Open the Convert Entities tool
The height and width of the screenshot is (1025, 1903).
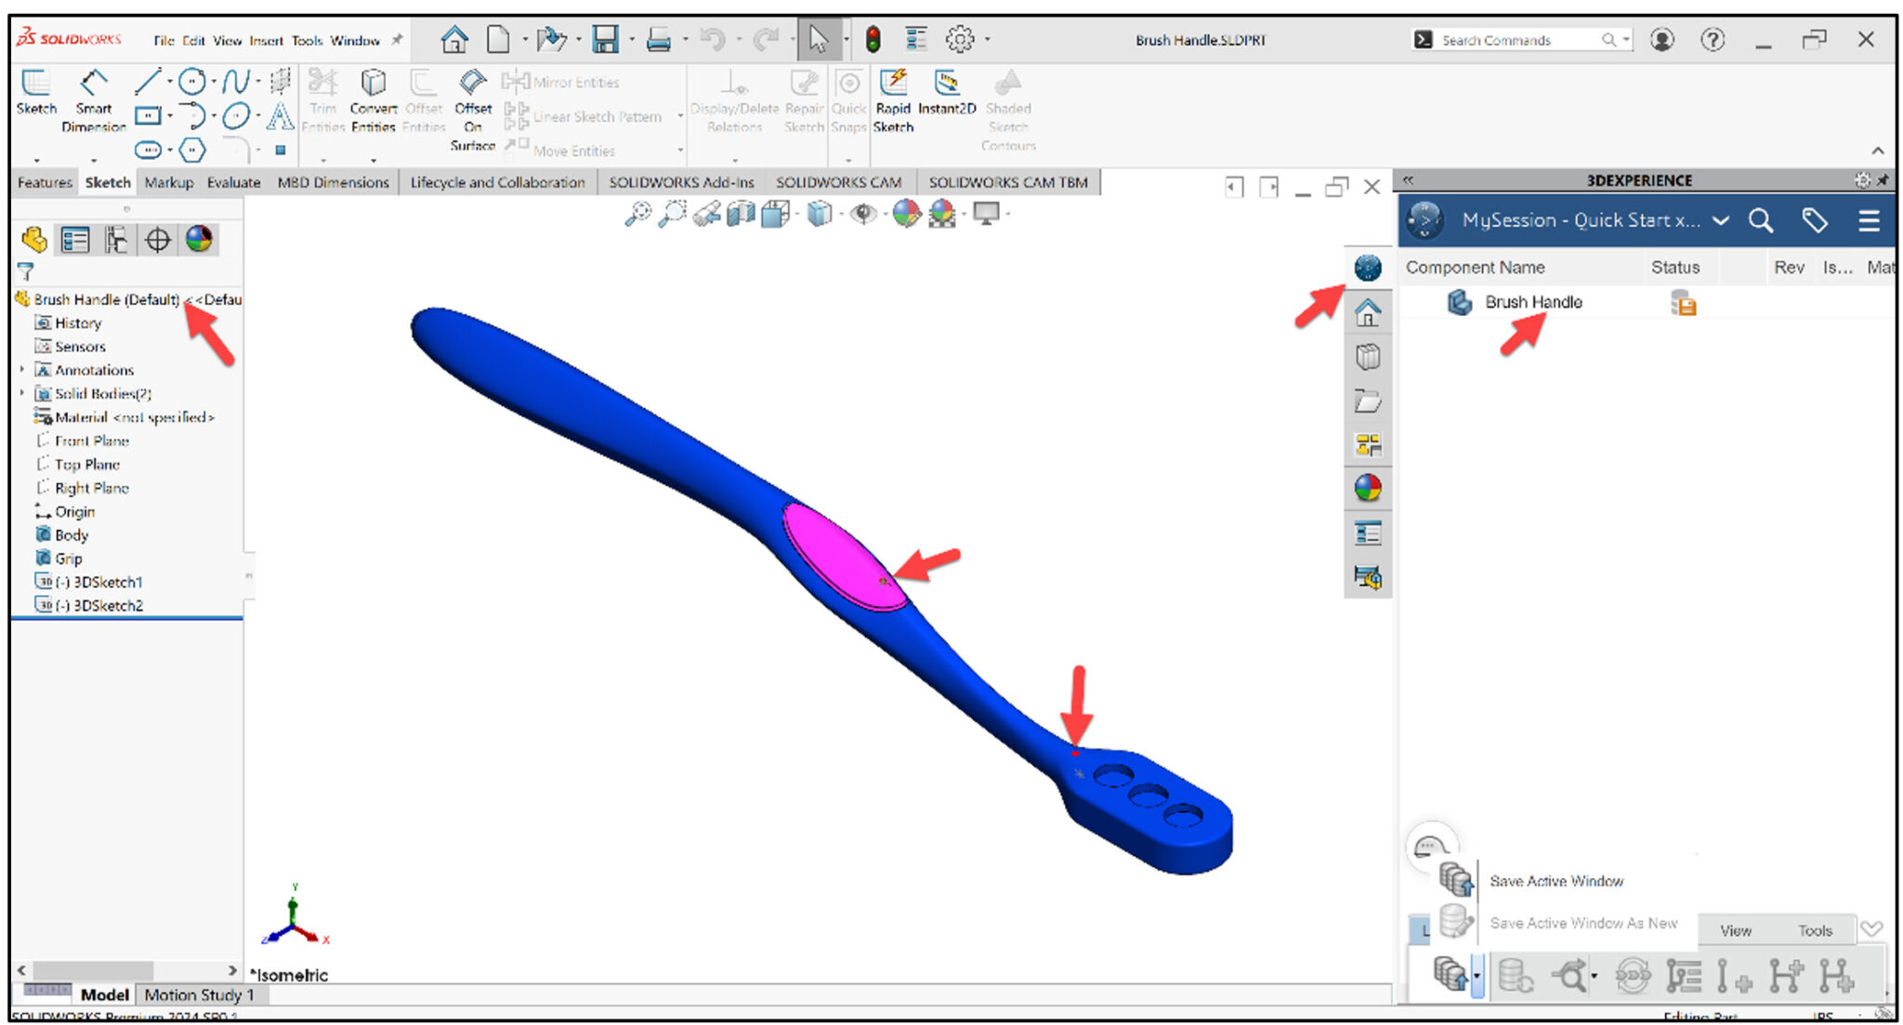(373, 93)
